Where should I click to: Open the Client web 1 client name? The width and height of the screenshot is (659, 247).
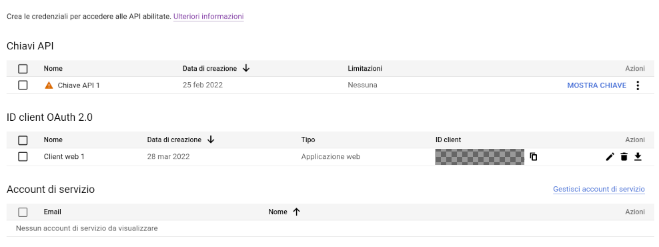(x=64, y=156)
